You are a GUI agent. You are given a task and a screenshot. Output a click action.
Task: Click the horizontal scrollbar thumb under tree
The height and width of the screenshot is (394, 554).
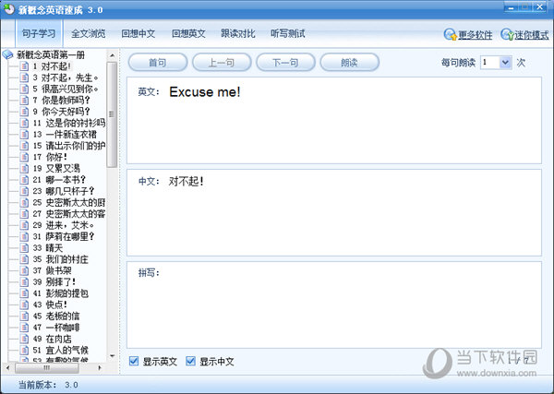click(x=47, y=368)
